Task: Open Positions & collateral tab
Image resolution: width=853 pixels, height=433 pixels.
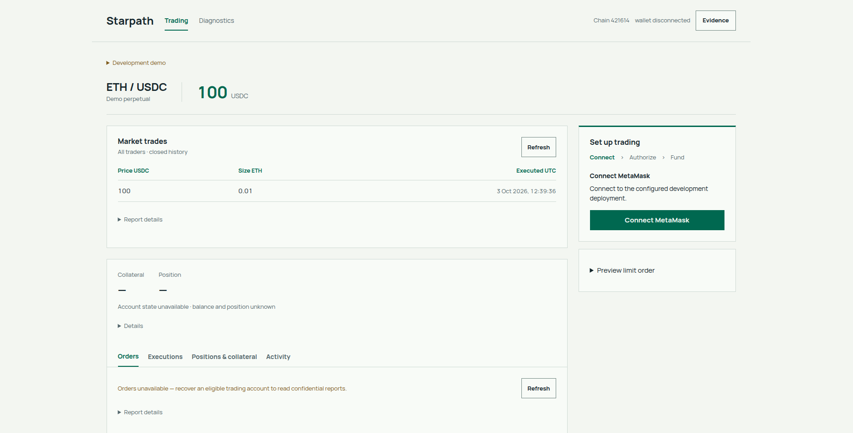Action: pyautogui.click(x=224, y=357)
